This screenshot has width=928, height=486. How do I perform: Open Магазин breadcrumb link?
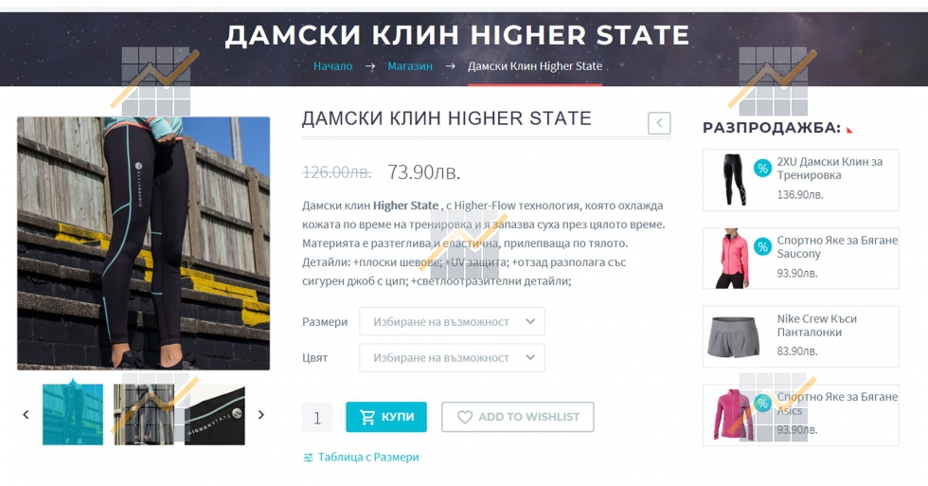[x=410, y=66]
